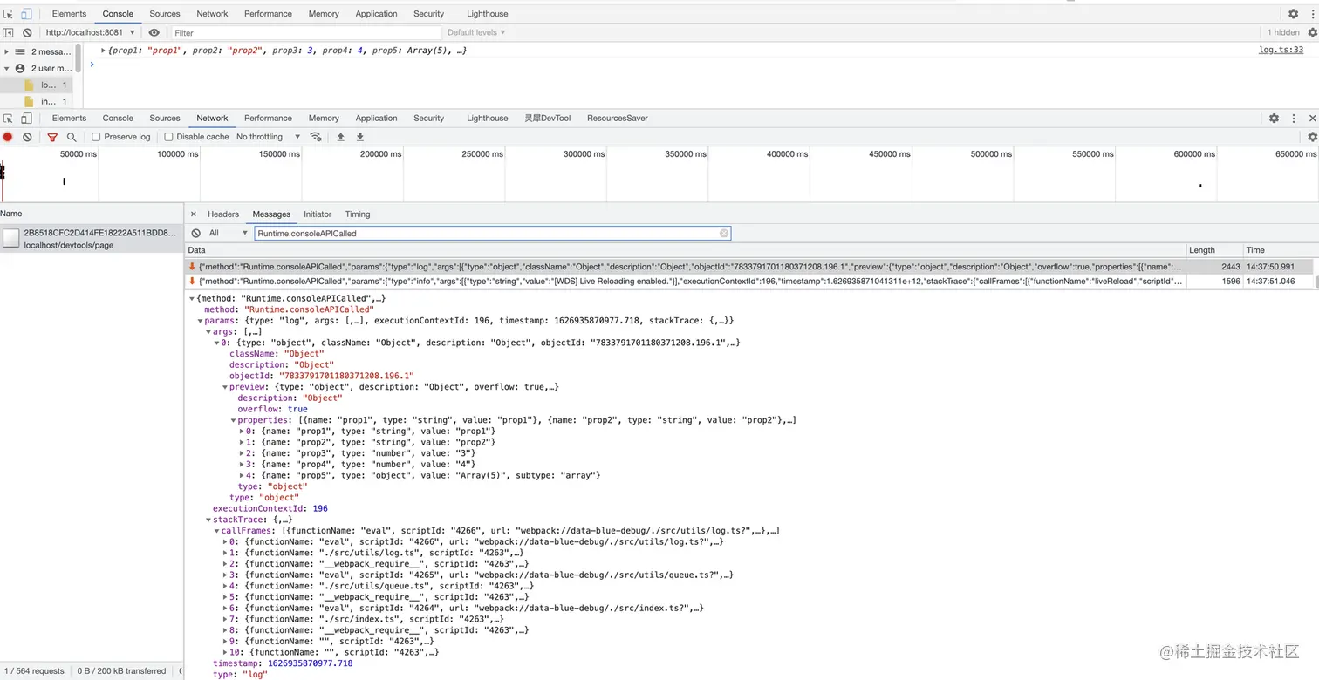
Task: Collapse the params node
Action: tap(200, 321)
